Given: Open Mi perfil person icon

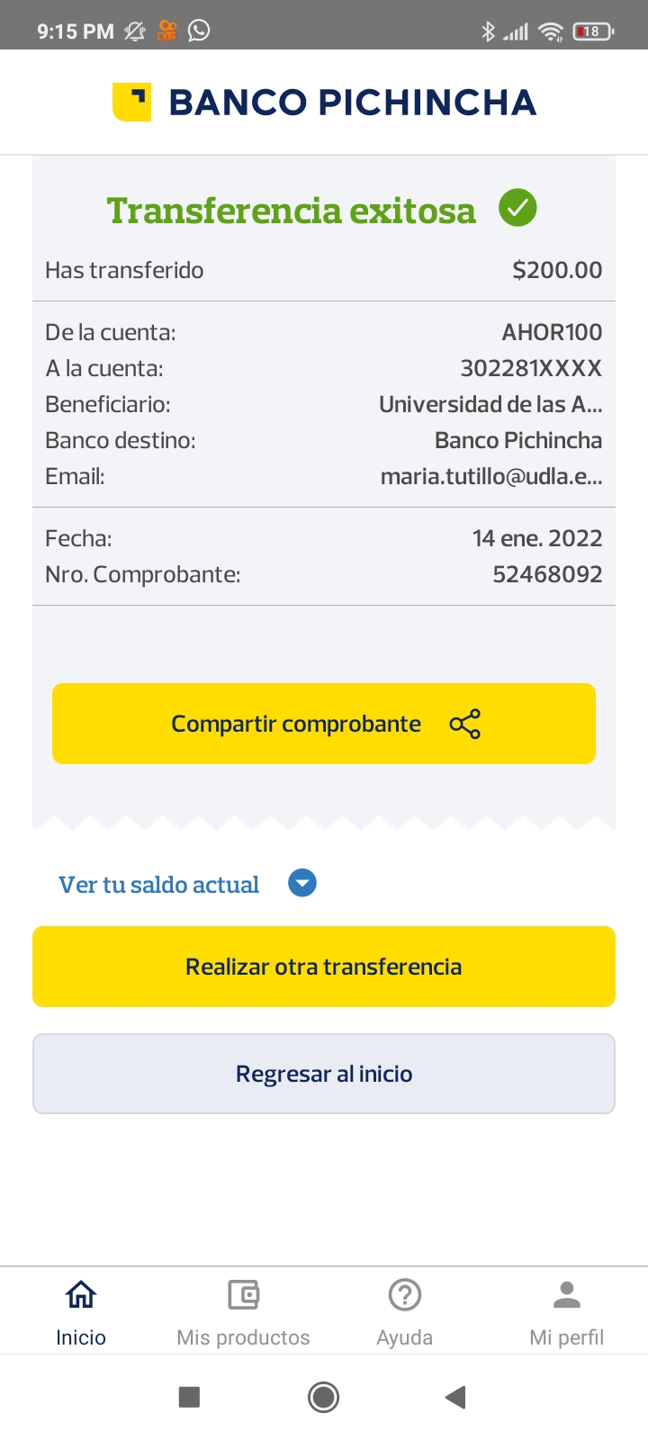Looking at the screenshot, I should [x=567, y=1295].
